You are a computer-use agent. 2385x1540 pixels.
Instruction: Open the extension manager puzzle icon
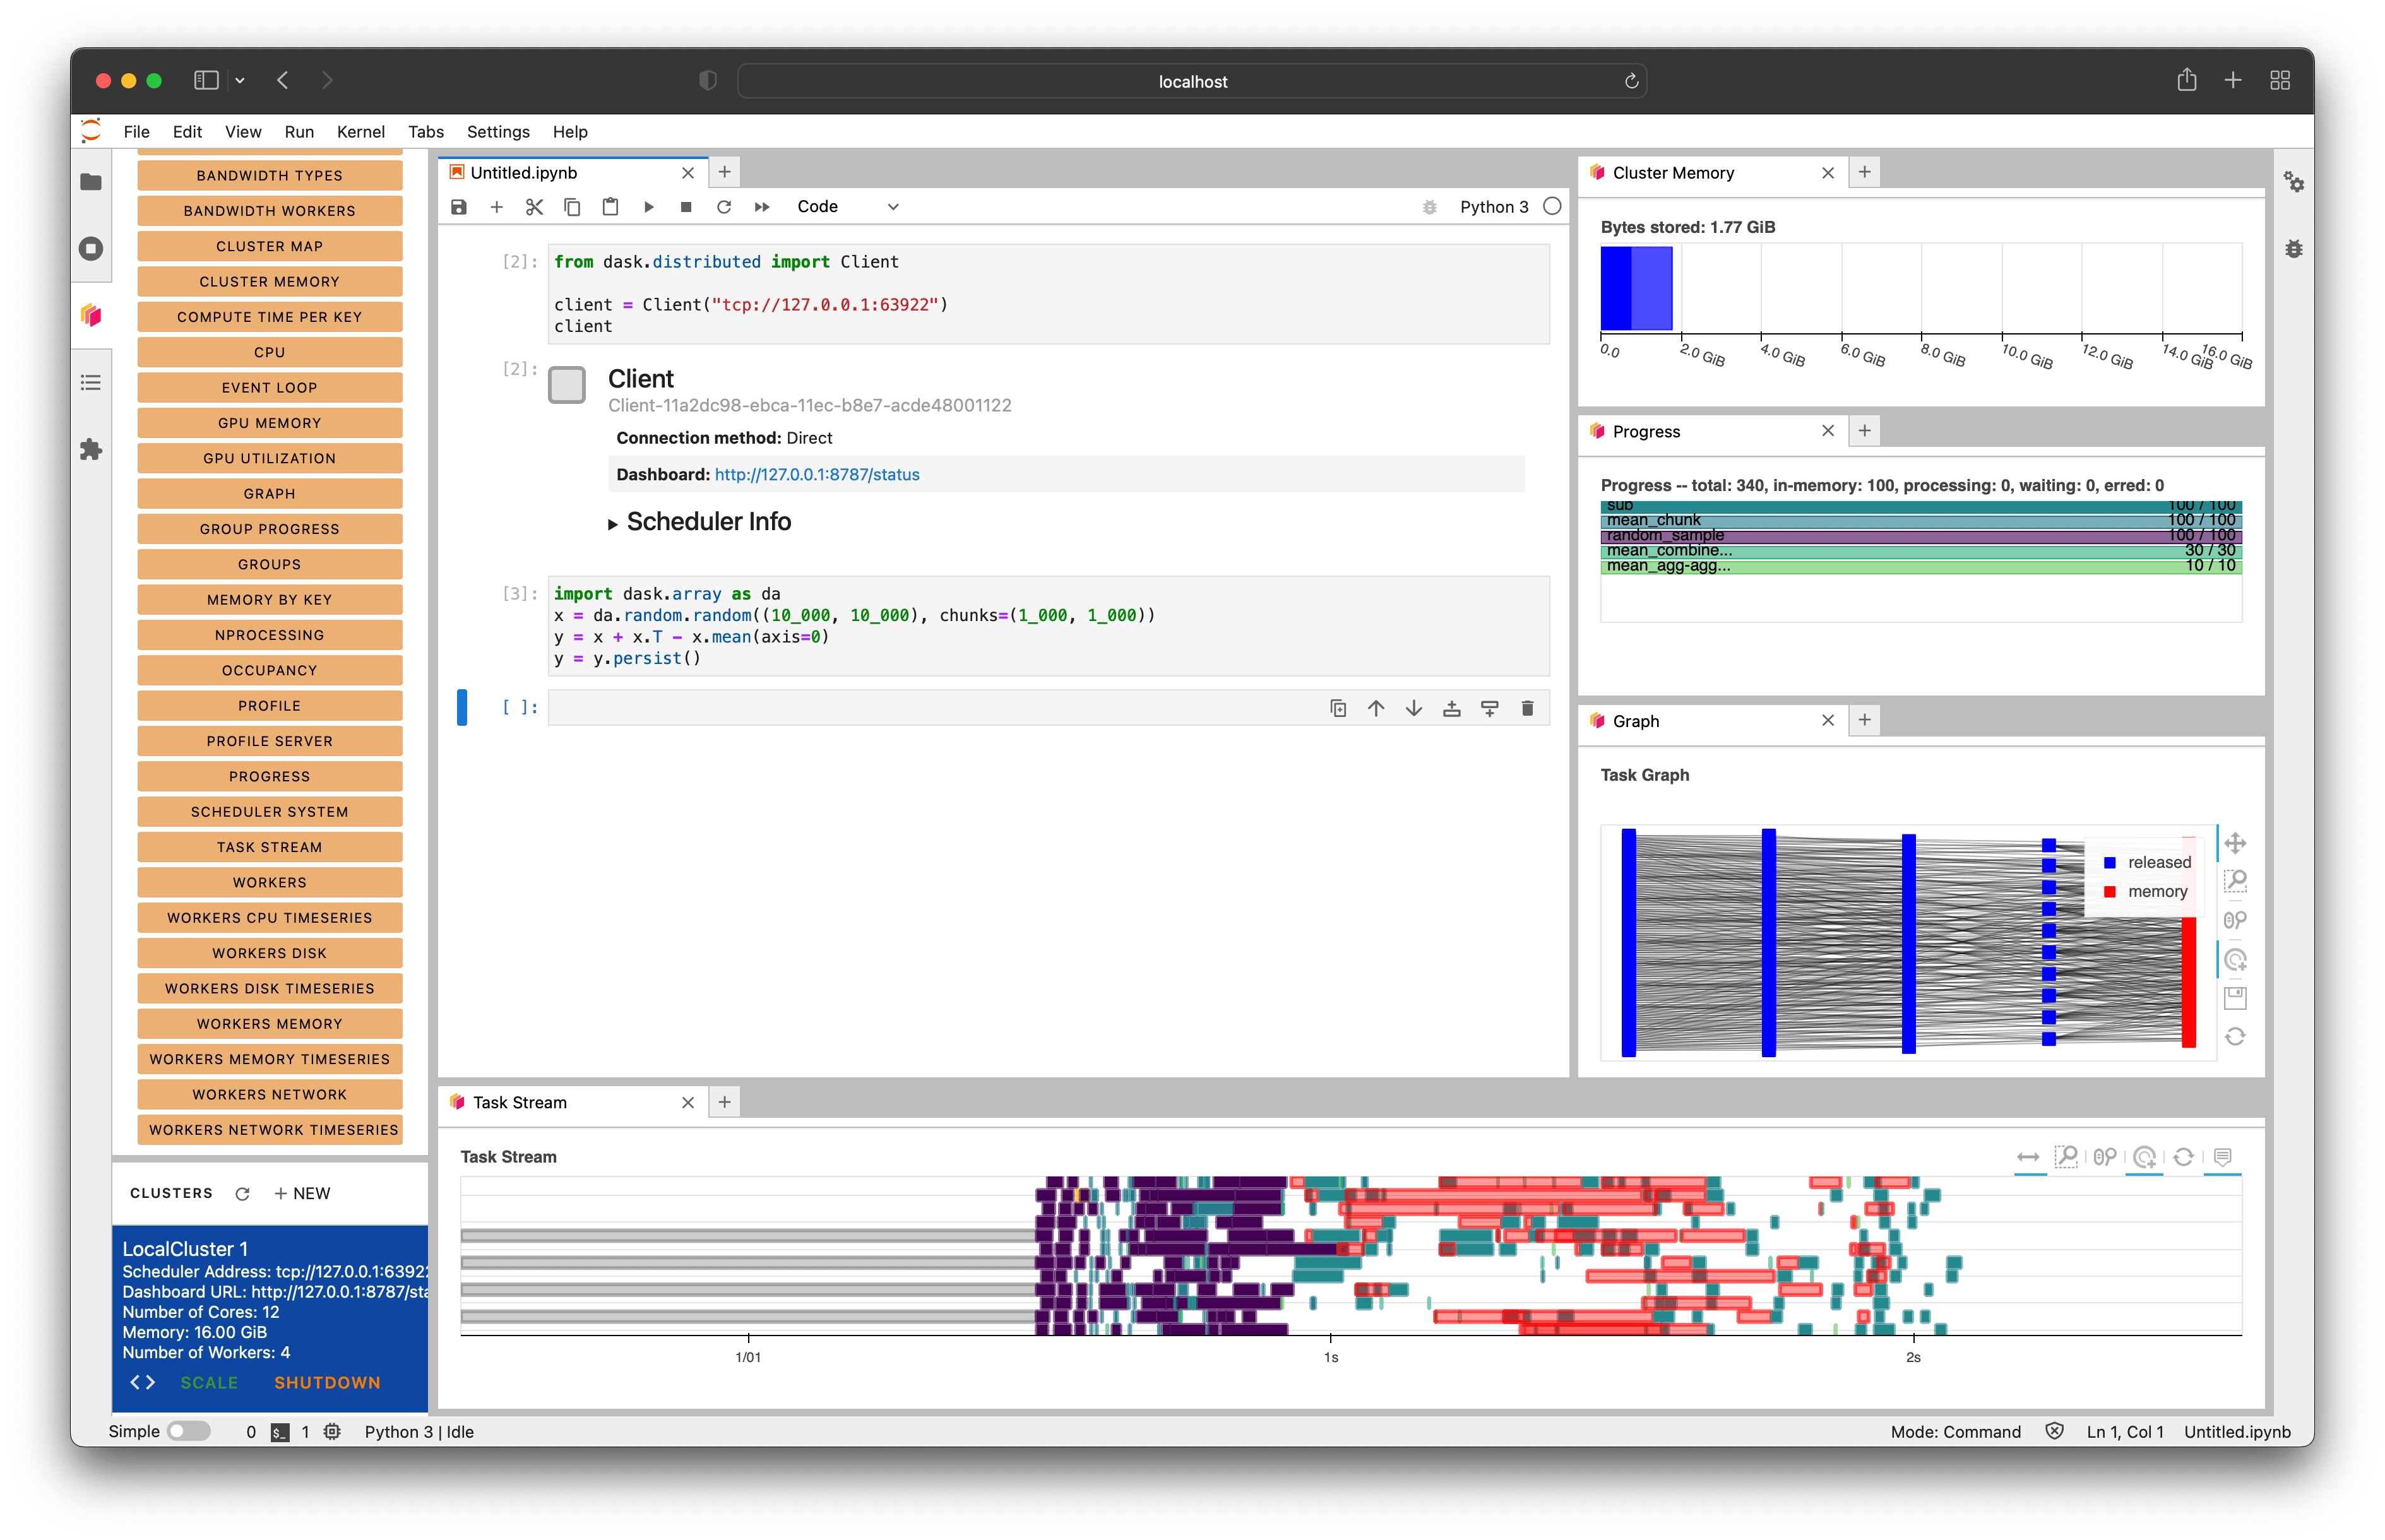[91, 450]
